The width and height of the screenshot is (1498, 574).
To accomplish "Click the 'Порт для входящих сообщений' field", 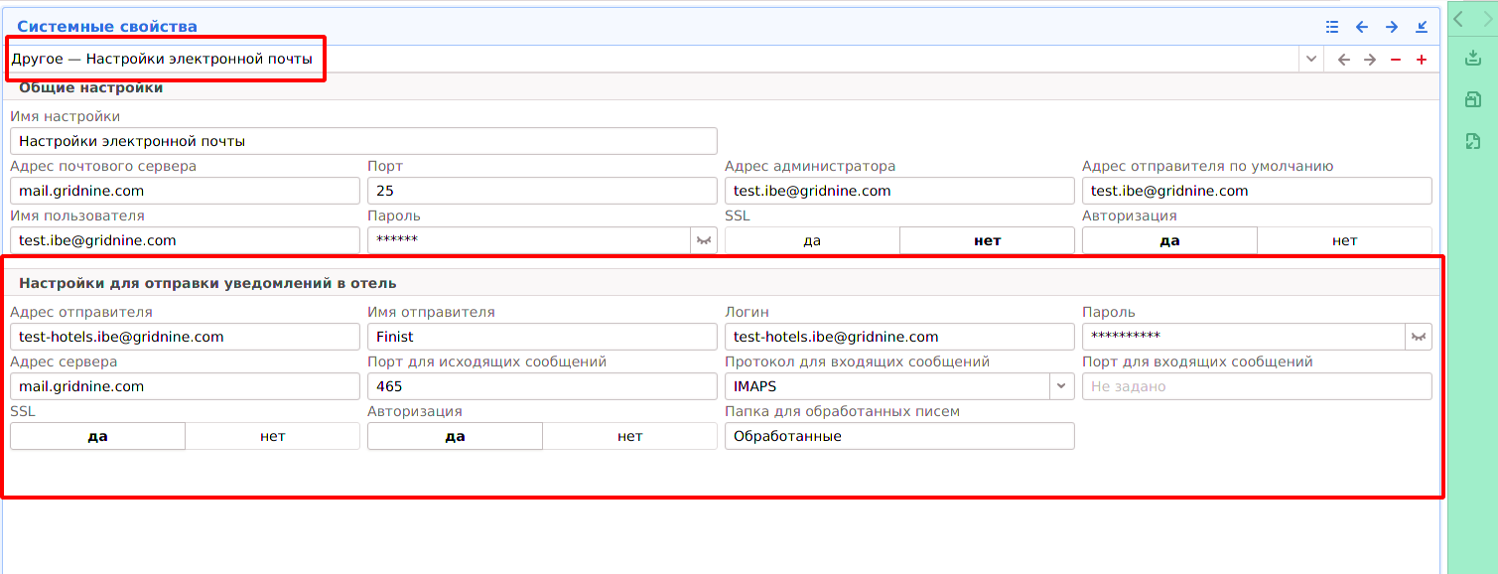I will coord(1256,386).
